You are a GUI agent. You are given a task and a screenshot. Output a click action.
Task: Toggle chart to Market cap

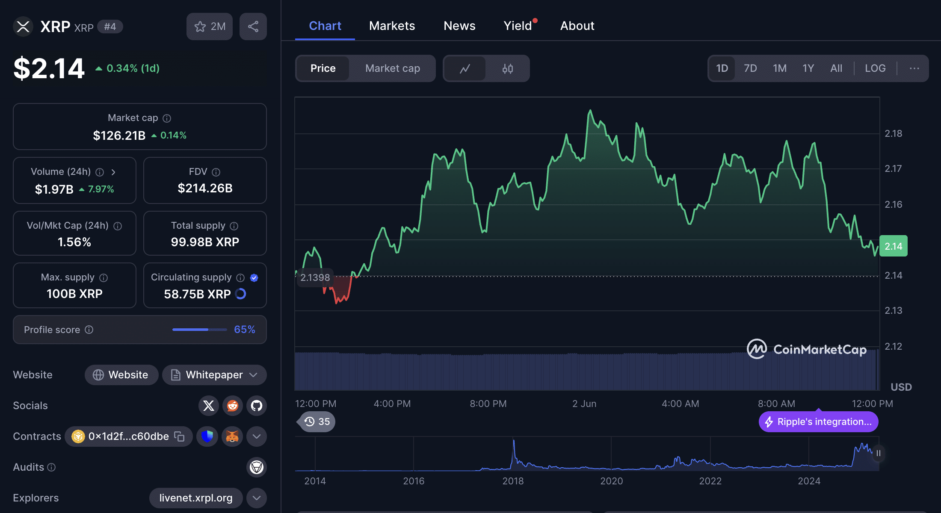[392, 68]
